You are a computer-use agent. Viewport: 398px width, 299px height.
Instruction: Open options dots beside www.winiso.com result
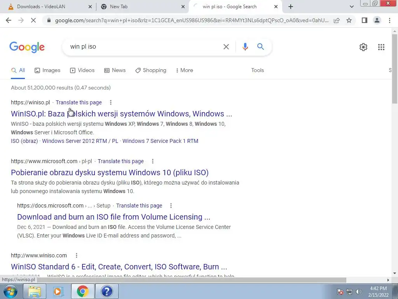77,255
